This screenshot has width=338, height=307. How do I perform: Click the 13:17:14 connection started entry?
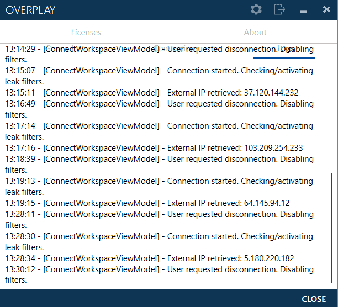[x=159, y=131]
